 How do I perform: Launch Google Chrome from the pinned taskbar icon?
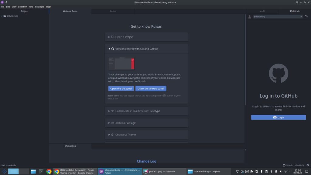[x=49, y=171]
